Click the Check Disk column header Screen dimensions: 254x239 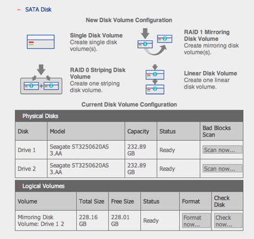[x=227, y=201]
